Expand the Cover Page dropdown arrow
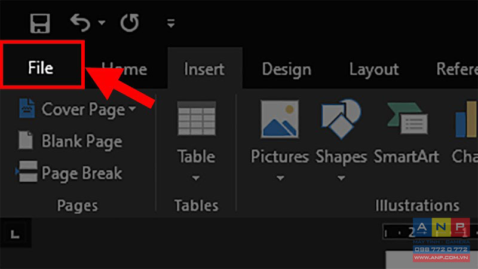The height and width of the screenshot is (269, 478). (x=132, y=108)
